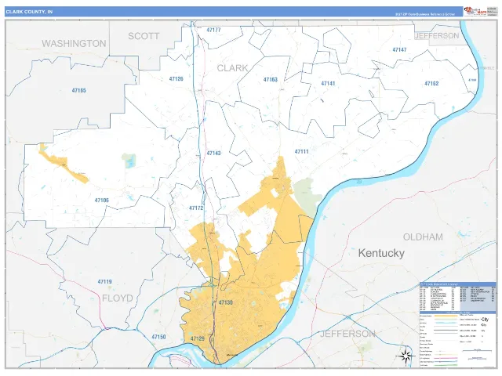Click the pink highway line swatch in the legend
Screen dimensions: 502x376
(446, 358)
